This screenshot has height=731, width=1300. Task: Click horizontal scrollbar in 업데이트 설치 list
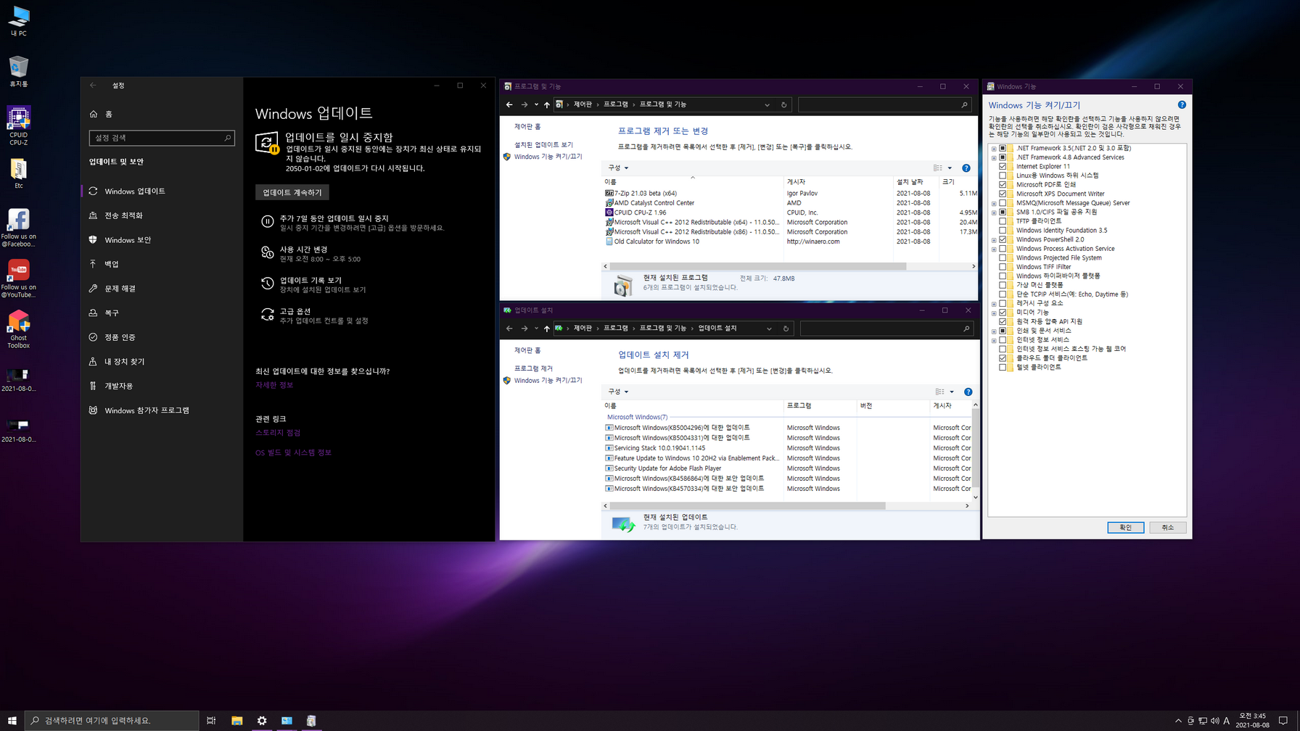[x=747, y=505]
